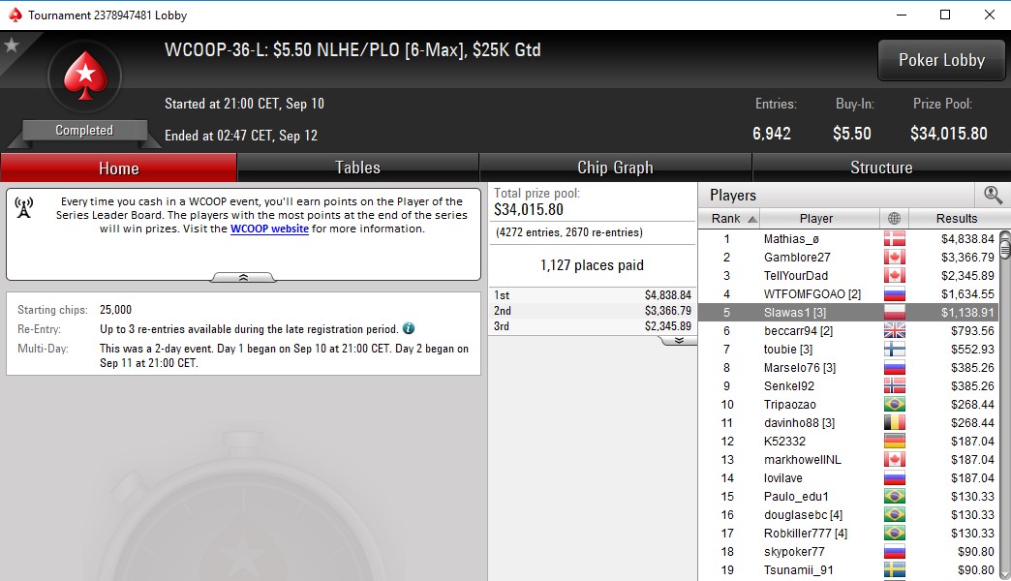Click the favorite star icon
Screen dimensions: 1011x581
(x=12, y=45)
